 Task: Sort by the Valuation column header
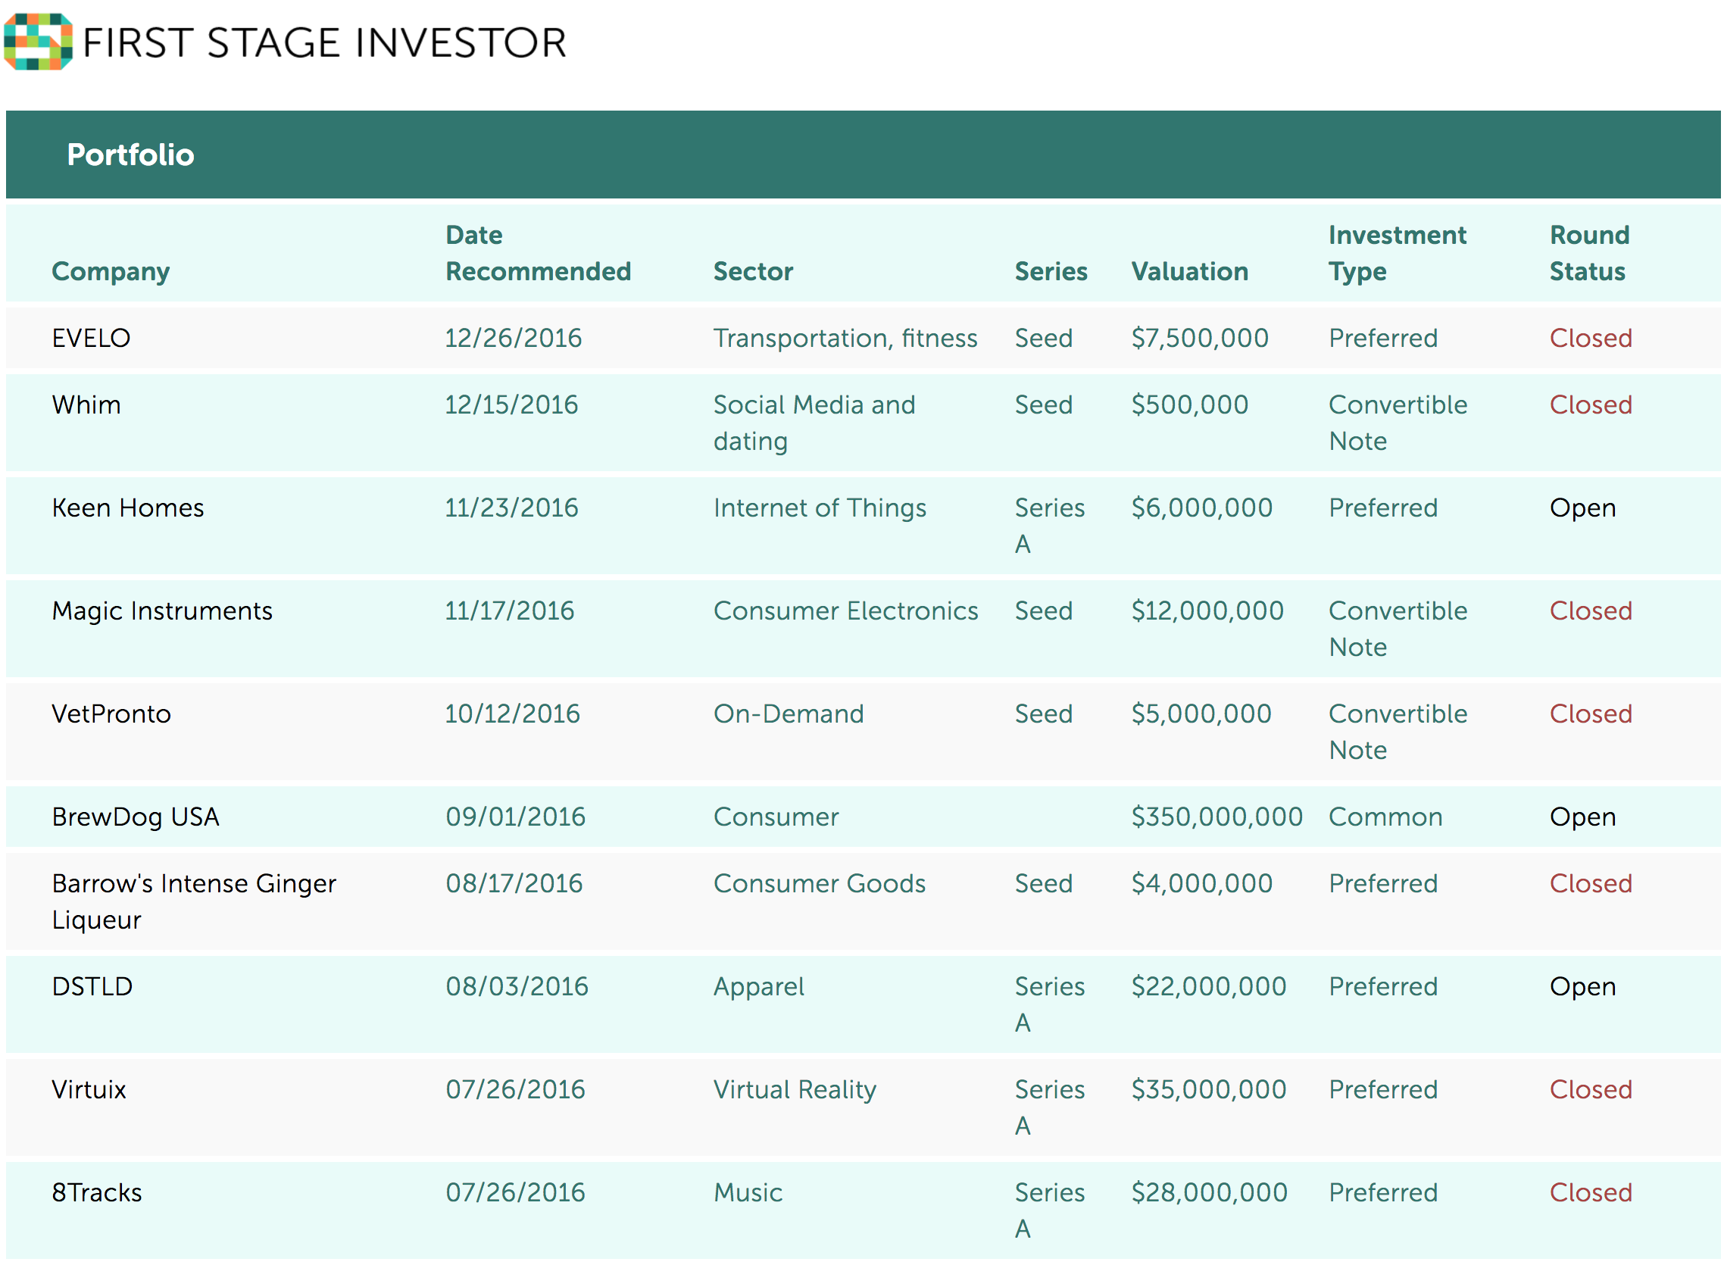(x=1190, y=272)
